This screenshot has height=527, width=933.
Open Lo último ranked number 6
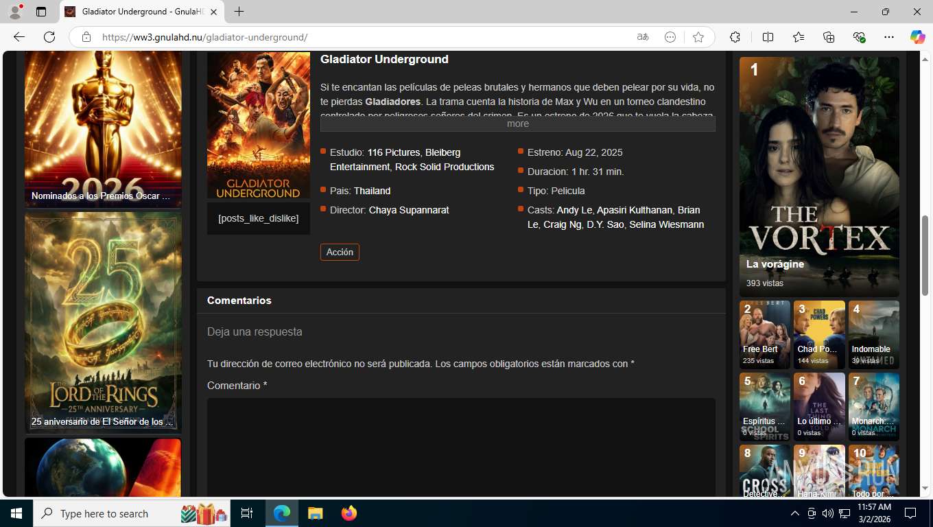click(x=819, y=407)
